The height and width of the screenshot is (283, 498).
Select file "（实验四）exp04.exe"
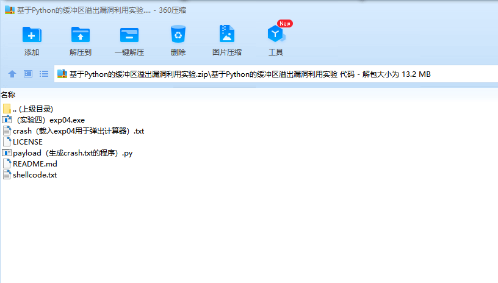[43, 120]
